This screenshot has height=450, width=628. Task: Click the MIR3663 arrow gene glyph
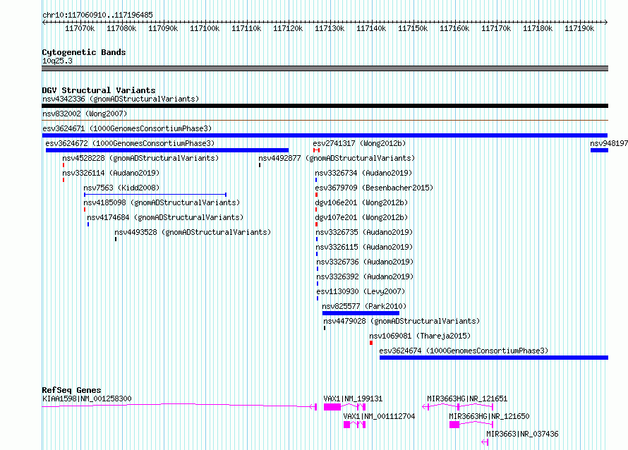pyautogui.click(x=485, y=442)
